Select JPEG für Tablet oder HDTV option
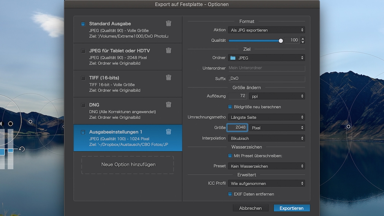Image resolution: width=384 pixels, height=216 pixels. tap(125, 57)
